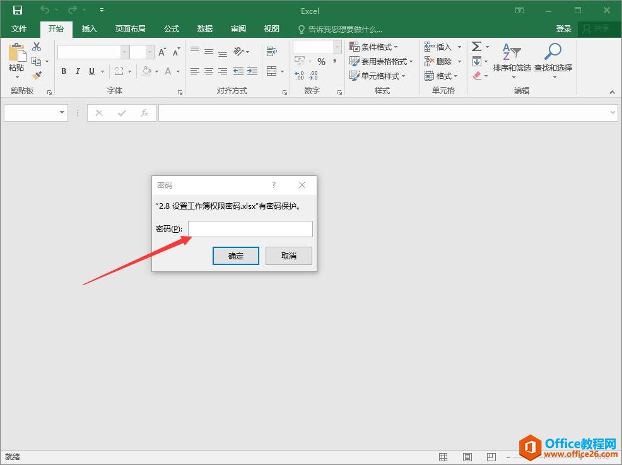Click inside the 密码 password input field
The height and width of the screenshot is (465, 622).
pyautogui.click(x=249, y=228)
